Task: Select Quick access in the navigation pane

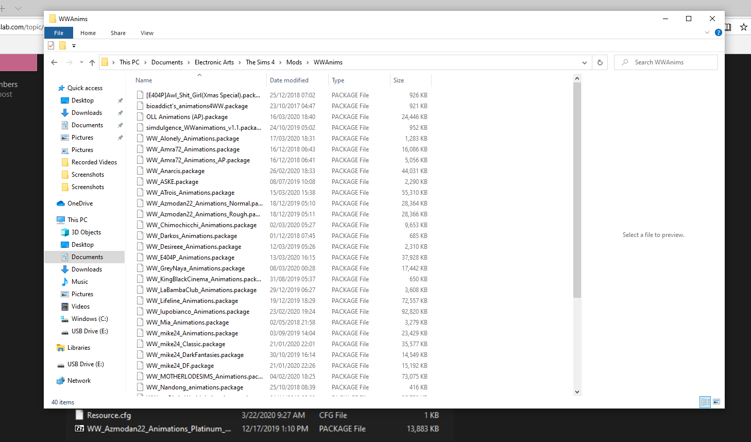Action: coord(85,88)
